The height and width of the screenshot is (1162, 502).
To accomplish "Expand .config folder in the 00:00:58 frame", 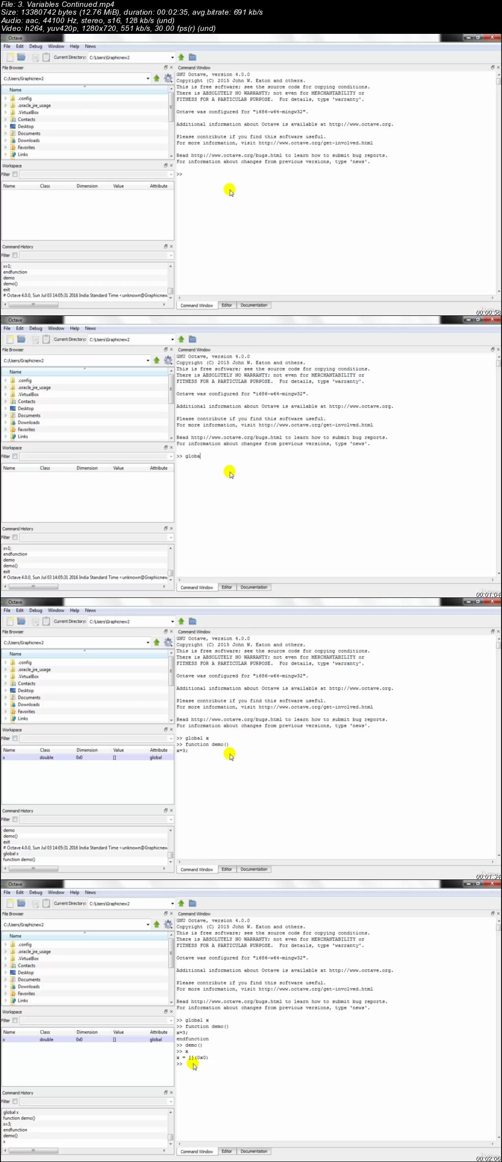I will (5, 98).
